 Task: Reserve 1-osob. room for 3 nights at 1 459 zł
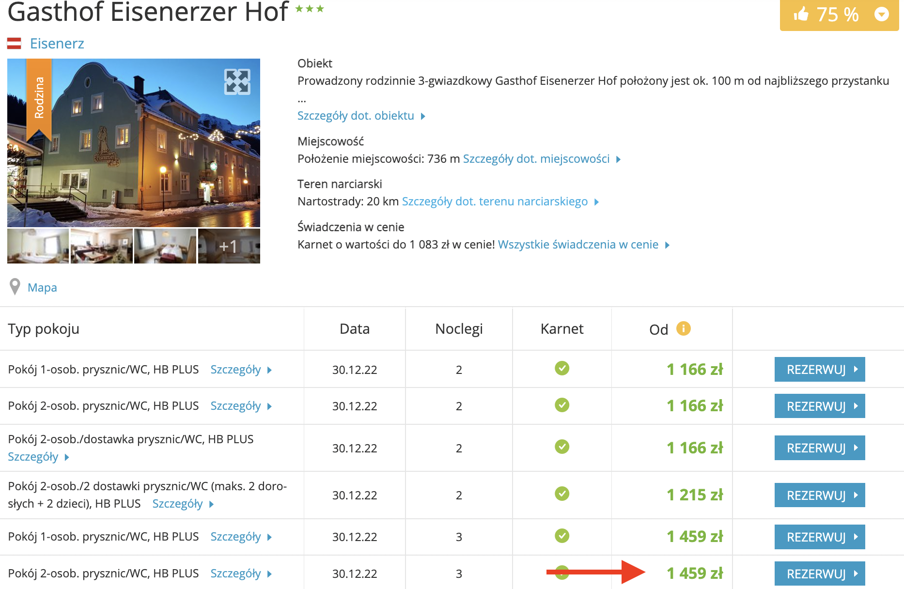(820, 537)
